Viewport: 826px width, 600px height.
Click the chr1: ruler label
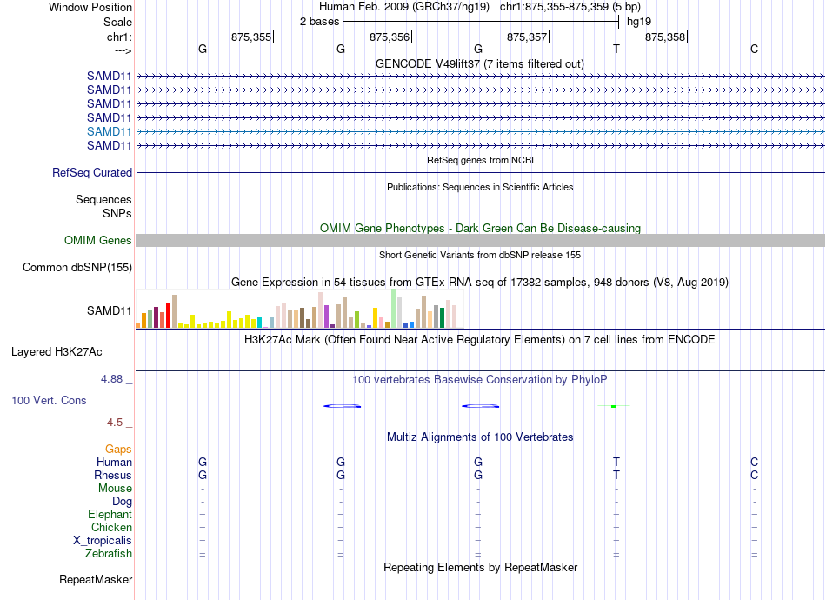(119, 37)
